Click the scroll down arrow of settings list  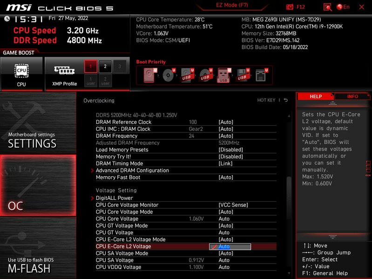coord(289,273)
